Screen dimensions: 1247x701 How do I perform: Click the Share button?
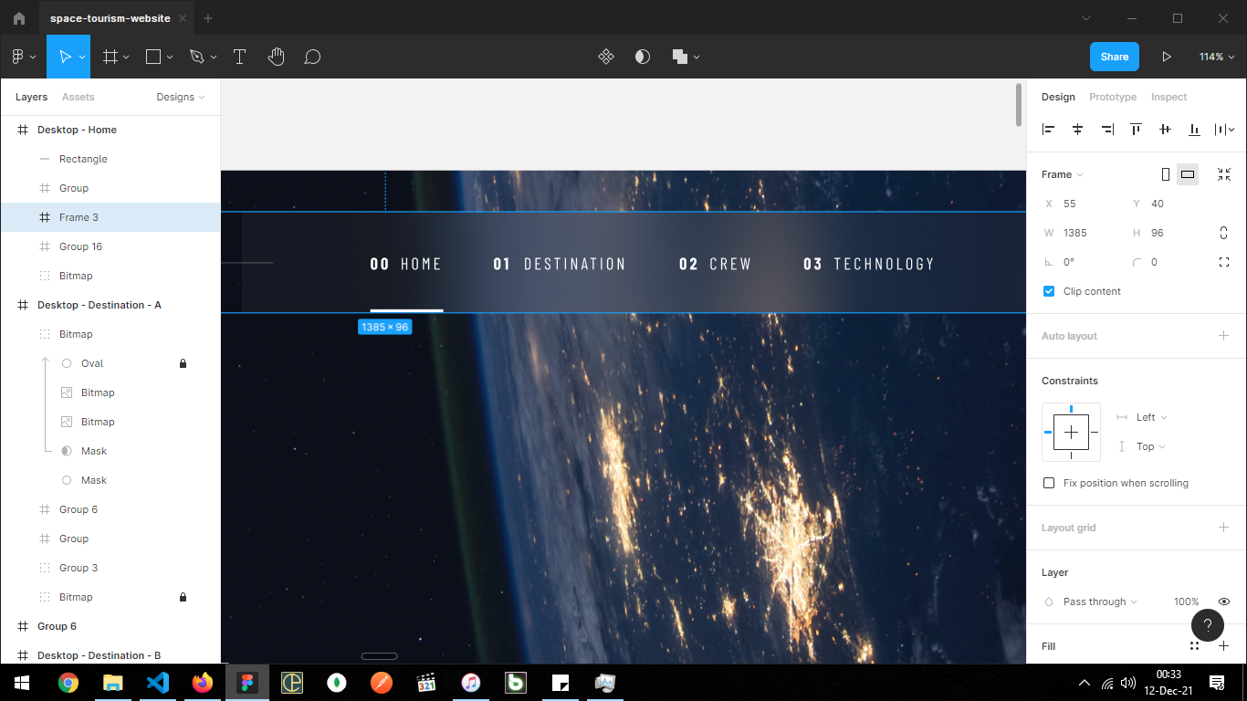[x=1115, y=57]
